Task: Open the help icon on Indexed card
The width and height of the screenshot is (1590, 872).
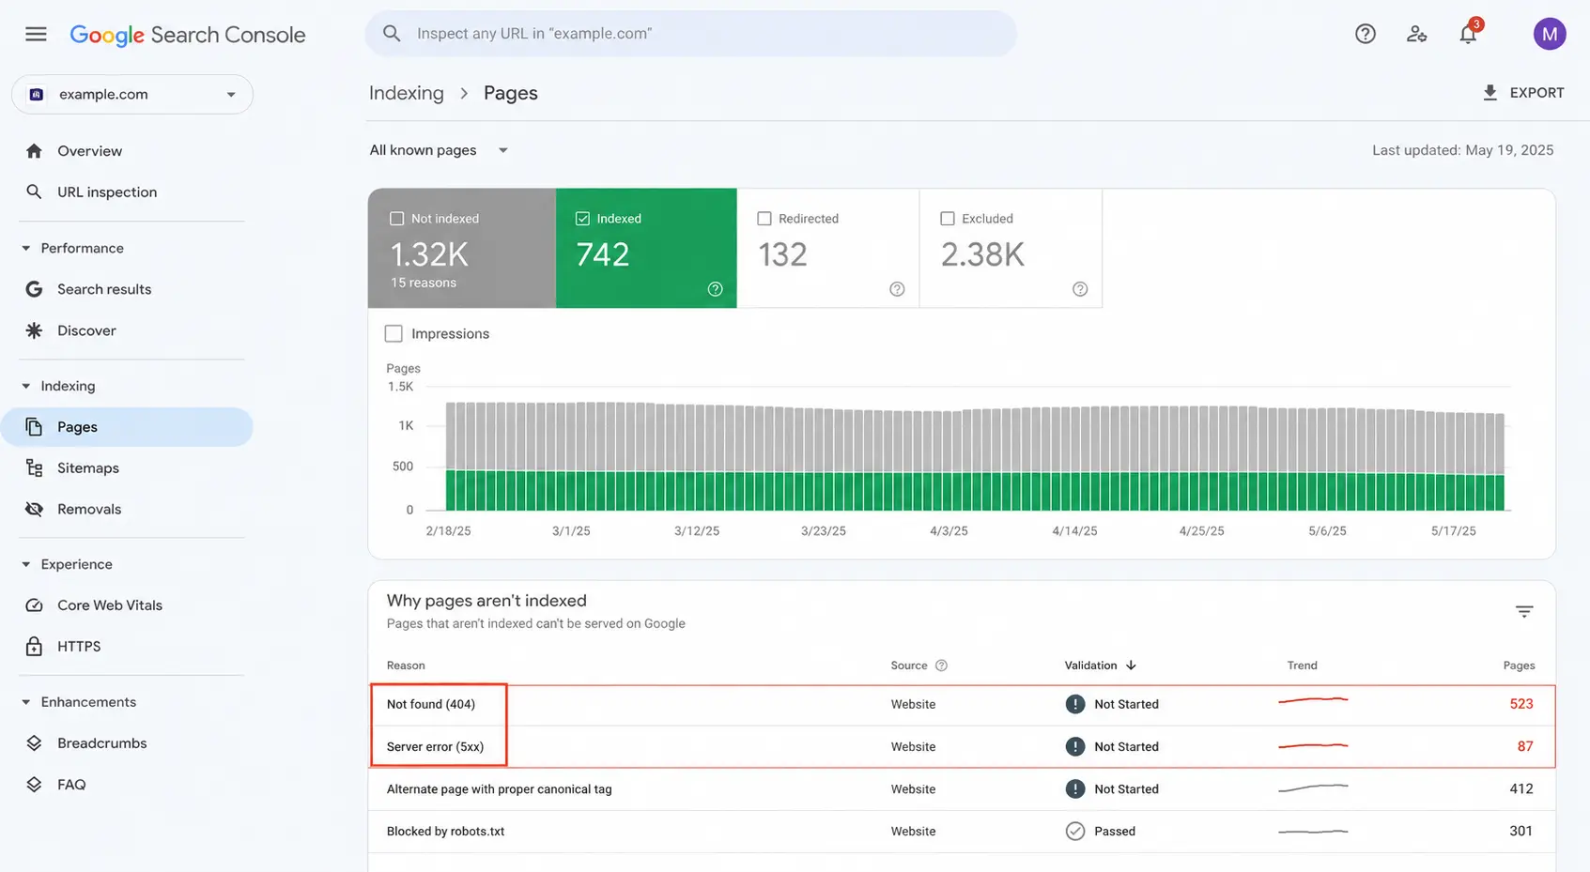Action: (716, 289)
